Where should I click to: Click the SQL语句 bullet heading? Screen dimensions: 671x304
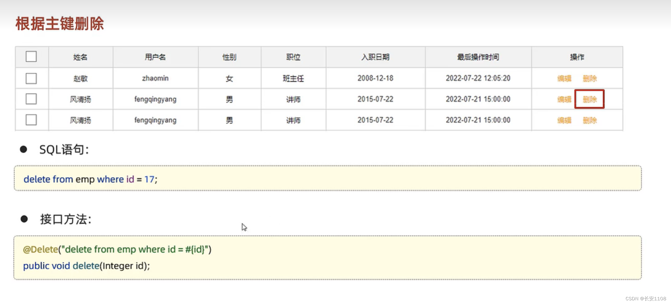tap(64, 150)
